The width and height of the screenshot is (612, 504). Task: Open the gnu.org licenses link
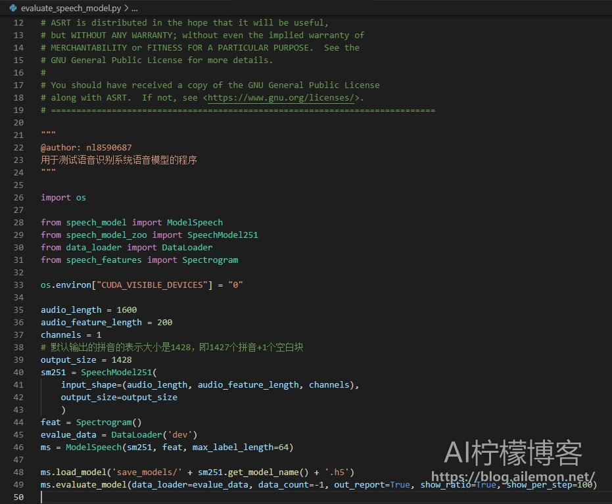(281, 97)
